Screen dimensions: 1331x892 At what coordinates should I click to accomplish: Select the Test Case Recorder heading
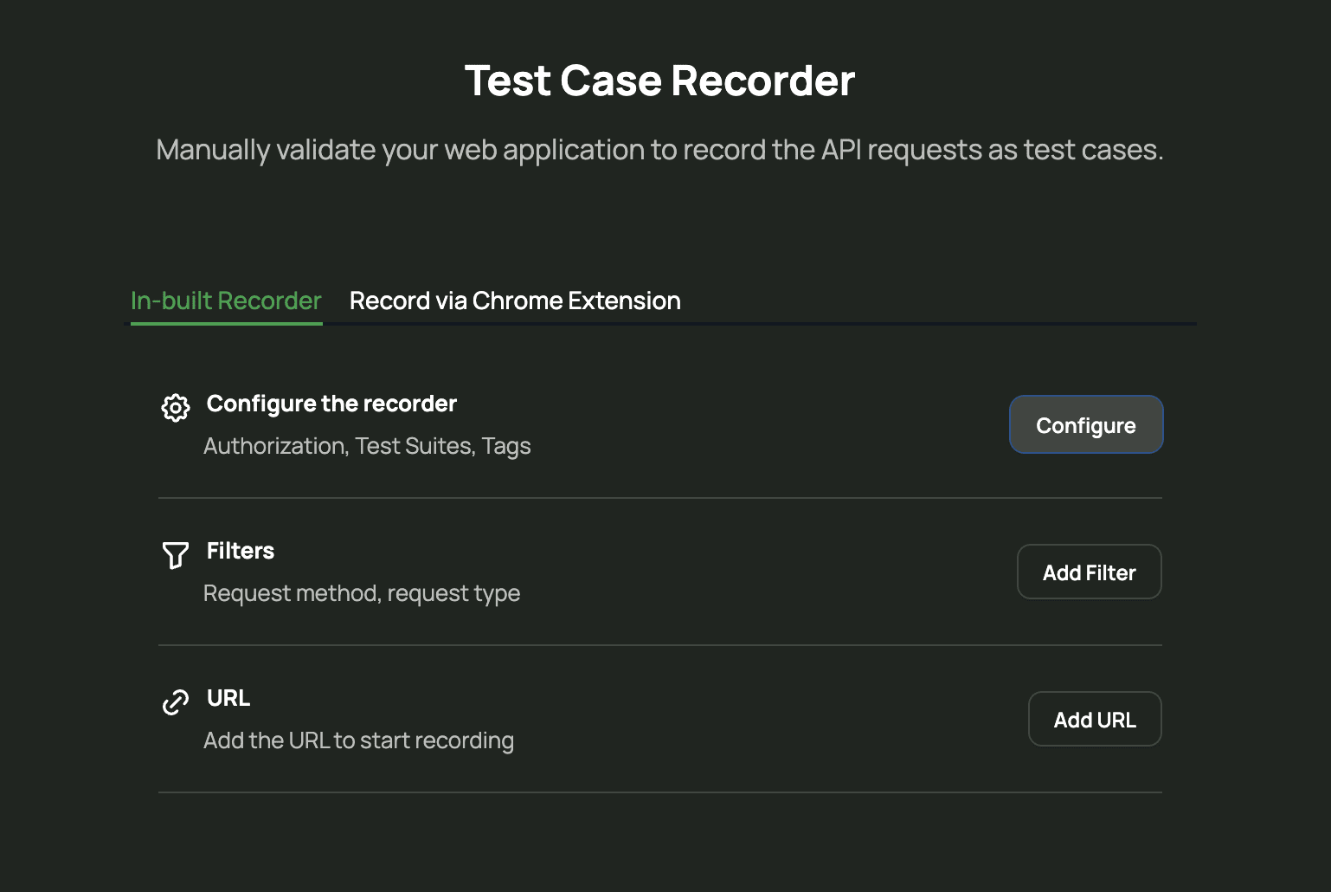[x=659, y=81]
